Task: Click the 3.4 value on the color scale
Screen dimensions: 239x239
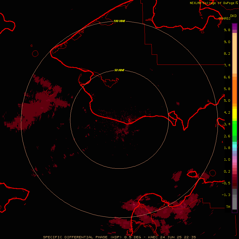Action: tap(227, 124)
